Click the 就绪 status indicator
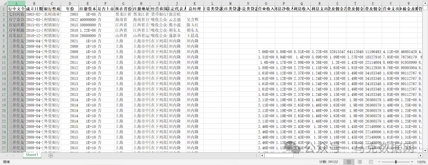428x165 pixels. point(6,162)
